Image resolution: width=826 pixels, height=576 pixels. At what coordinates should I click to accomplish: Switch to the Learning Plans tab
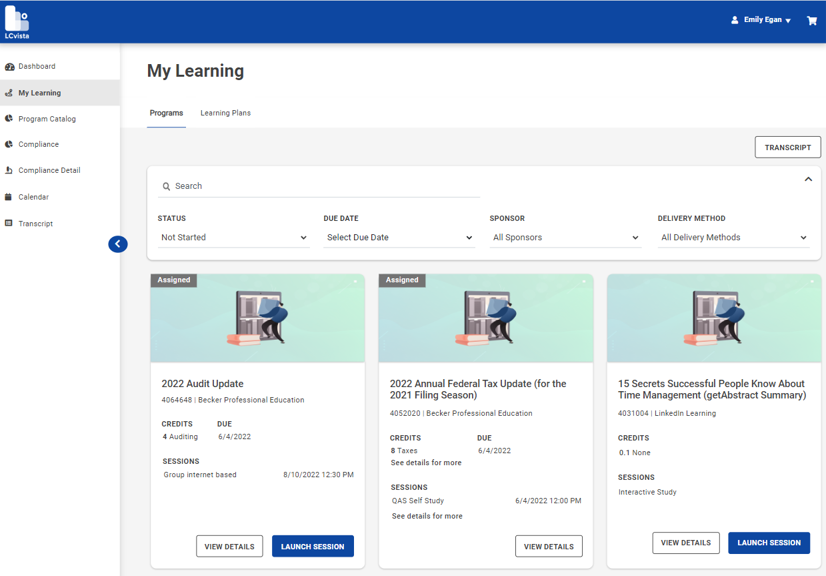(225, 113)
